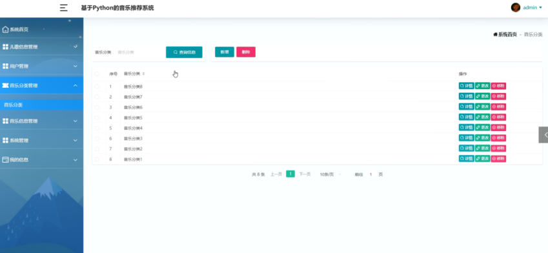The image size is (548, 253).
Task: Click 移除 remove for 音乐分类3
Action: [498, 138]
